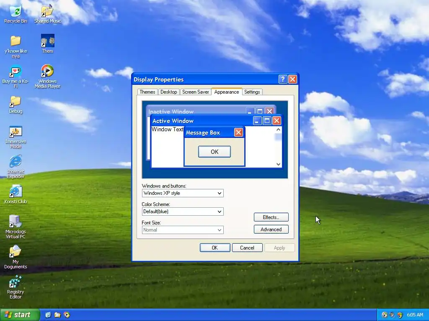
Task: Select the Immersive Mode desktop icon
Action: (x=16, y=137)
